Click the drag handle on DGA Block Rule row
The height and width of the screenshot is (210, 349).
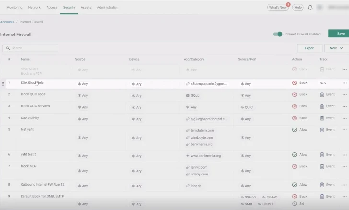pyautogui.click(x=3, y=83)
